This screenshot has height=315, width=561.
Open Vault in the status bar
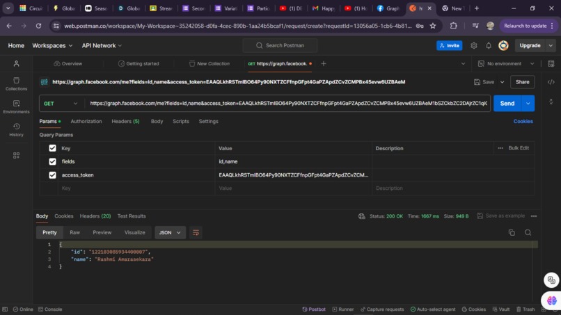tap(501, 309)
